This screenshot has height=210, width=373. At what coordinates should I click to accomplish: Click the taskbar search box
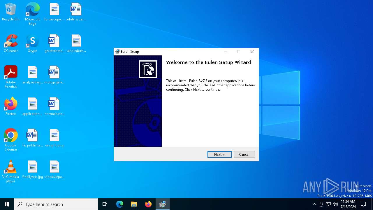click(x=56, y=204)
